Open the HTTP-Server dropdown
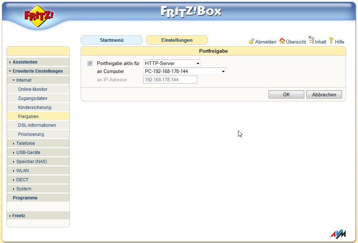This screenshot has width=358, height=243. pos(172,63)
